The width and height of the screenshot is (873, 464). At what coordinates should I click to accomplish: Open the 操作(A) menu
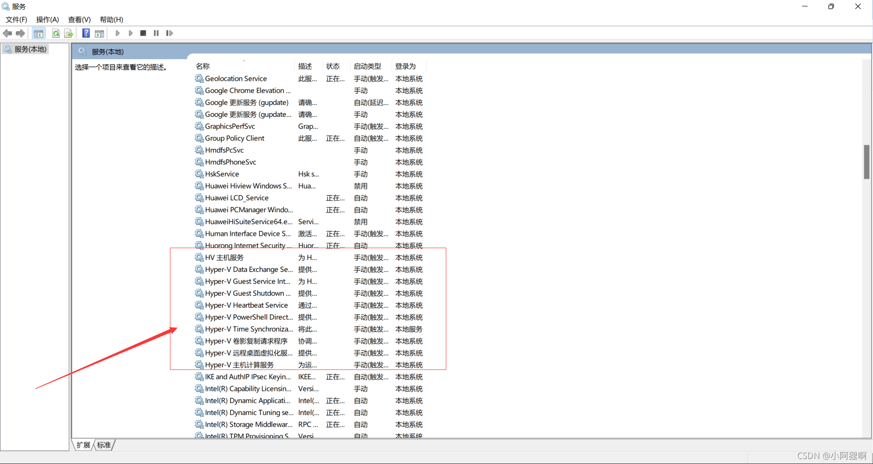click(x=48, y=20)
